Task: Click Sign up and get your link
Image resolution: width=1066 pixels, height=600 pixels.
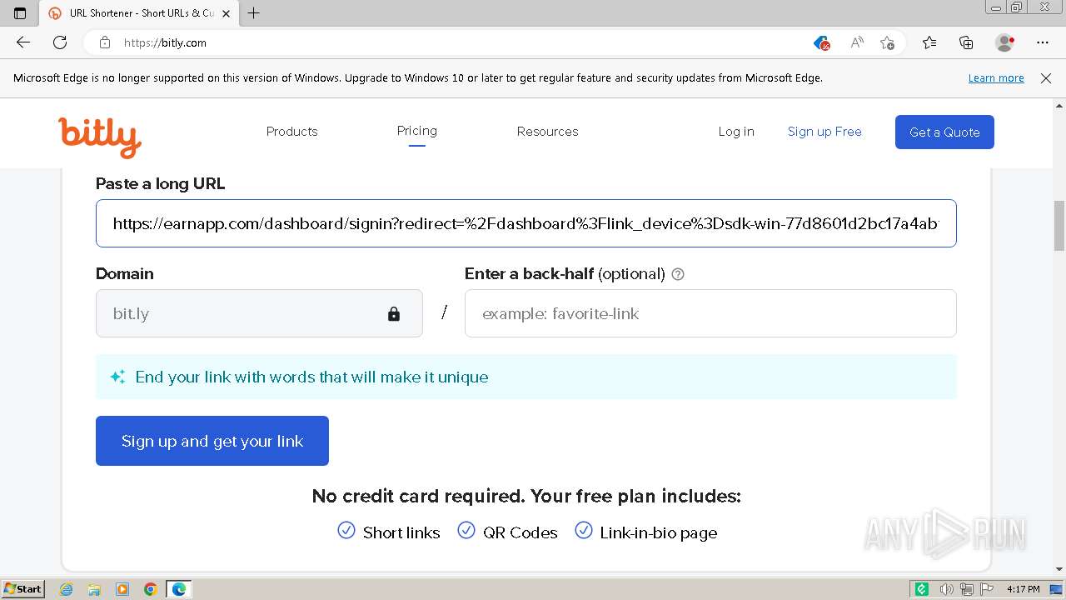Action: tap(212, 441)
